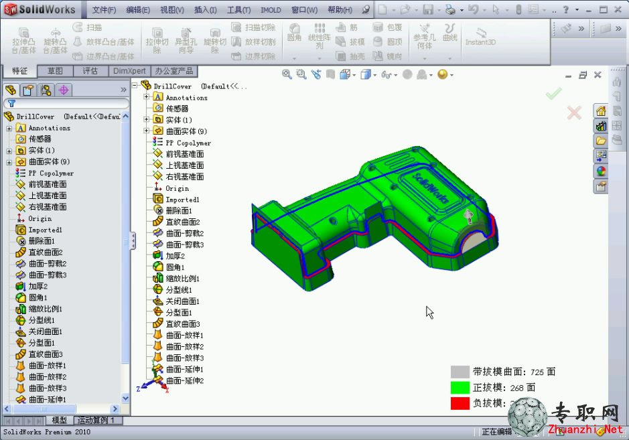629x440 pixels.
Task: Open the File Explorer folder task pane icon
Action: pyautogui.click(x=601, y=141)
